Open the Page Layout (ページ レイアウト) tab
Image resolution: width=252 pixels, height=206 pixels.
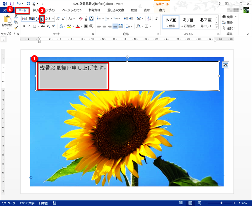point(72,10)
